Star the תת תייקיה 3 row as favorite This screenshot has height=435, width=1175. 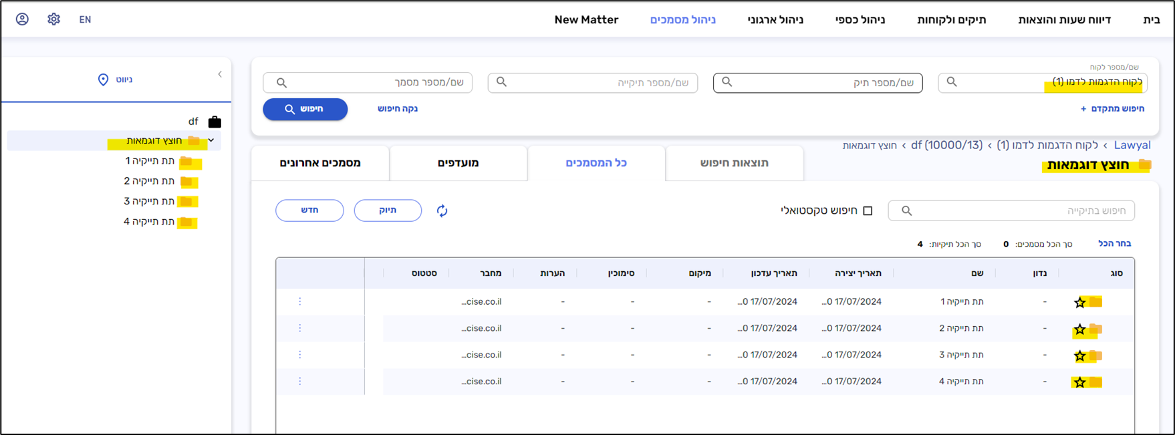(1079, 356)
